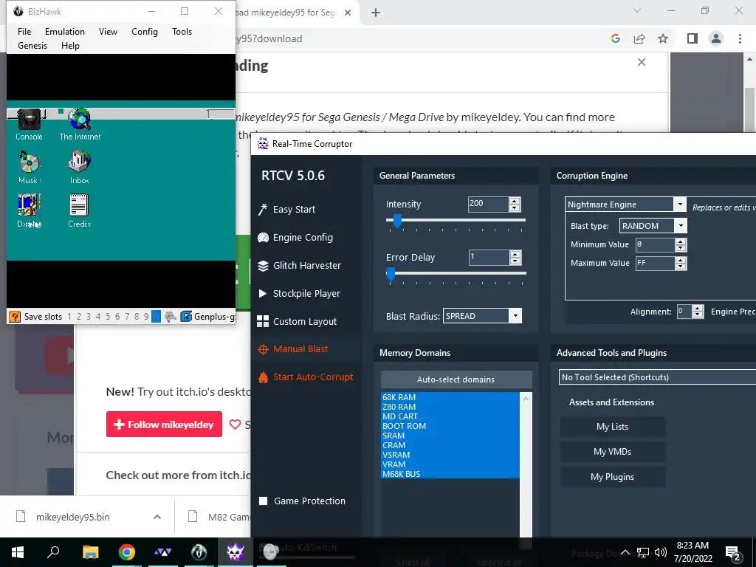Increase the Maximum Value spinner

click(x=680, y=260)
